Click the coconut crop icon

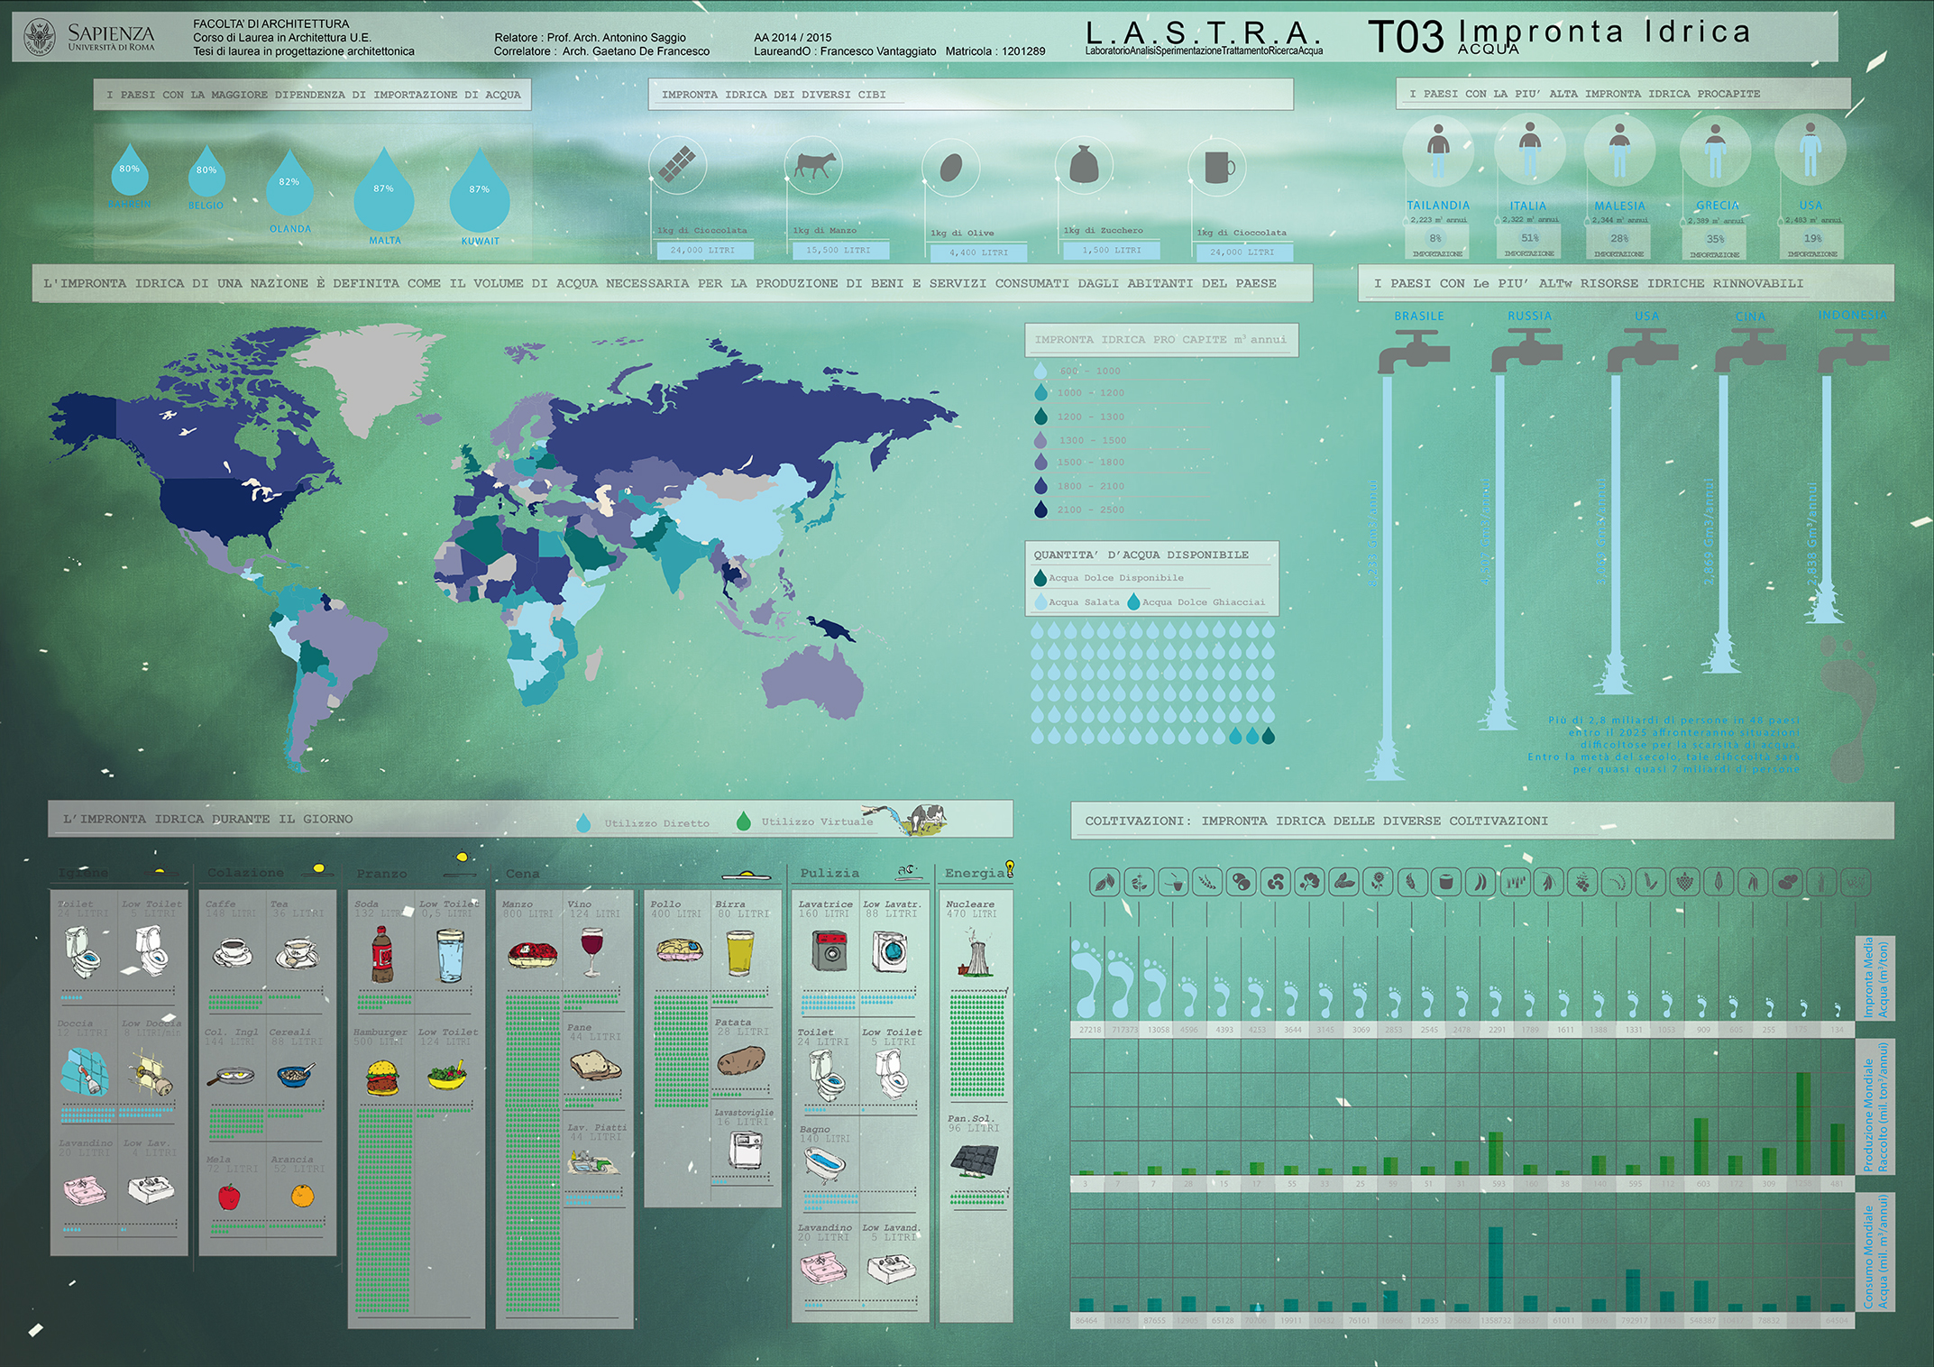click(x=1446, y=882)
